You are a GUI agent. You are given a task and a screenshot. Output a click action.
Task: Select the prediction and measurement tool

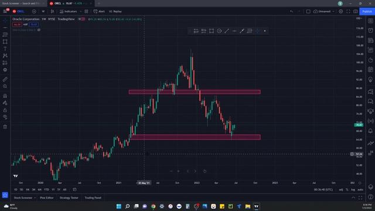[x=5, y=63]
